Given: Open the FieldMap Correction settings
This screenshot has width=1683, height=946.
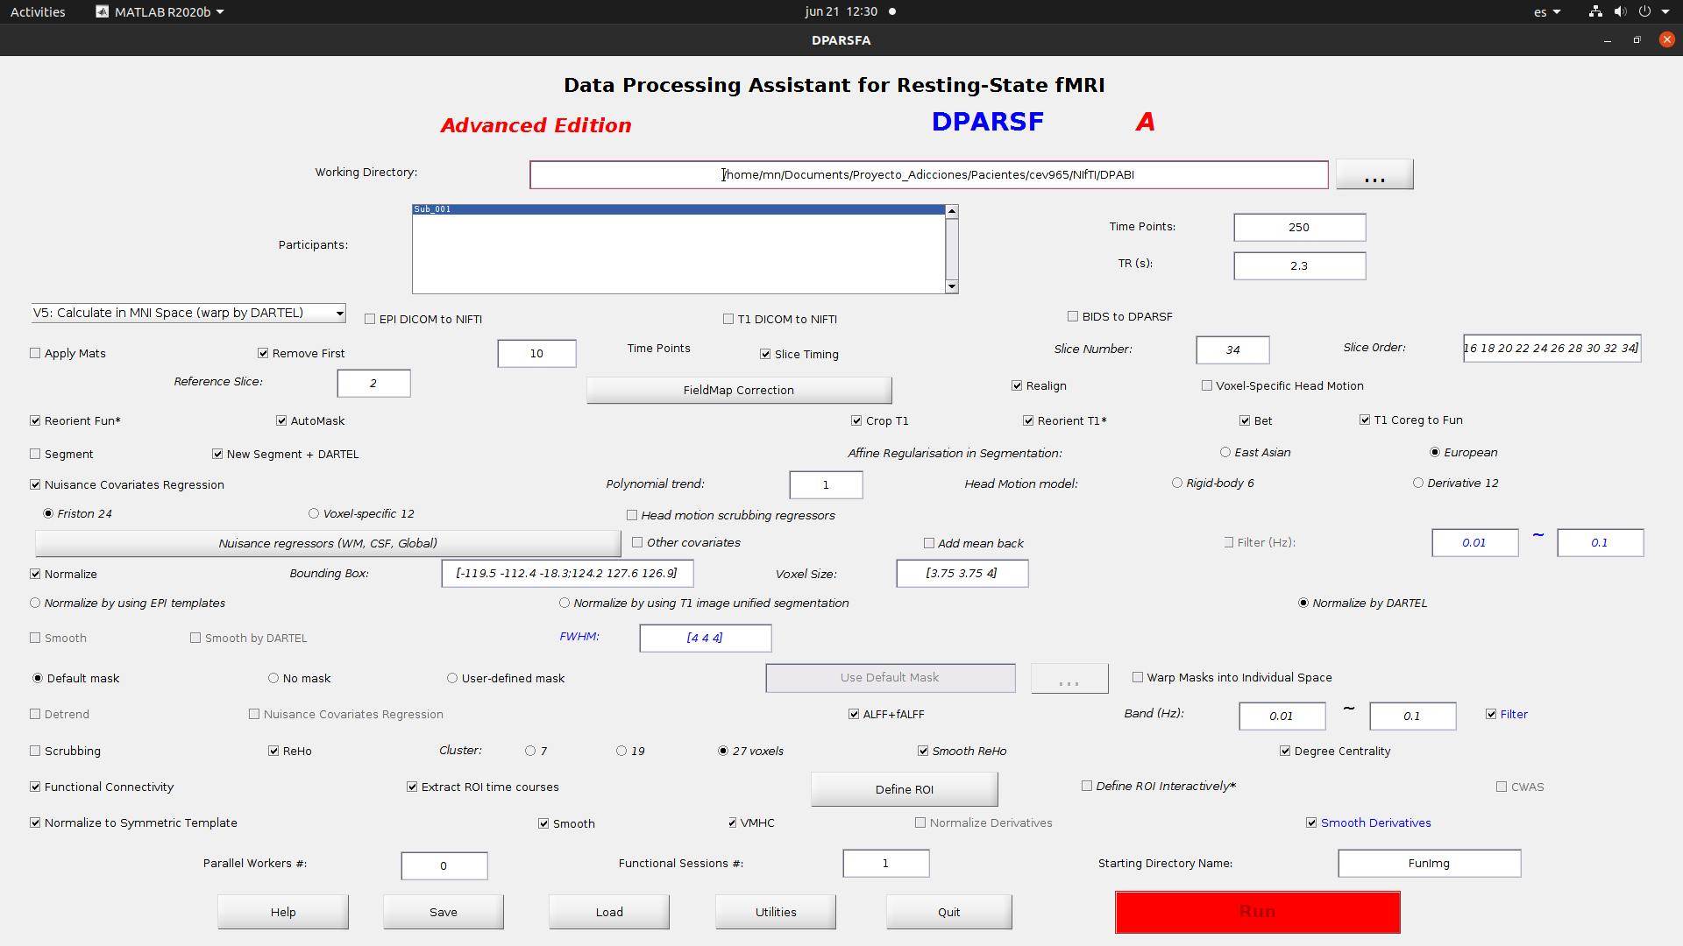Looking at the screenshot, I should [x=739, y=390].
